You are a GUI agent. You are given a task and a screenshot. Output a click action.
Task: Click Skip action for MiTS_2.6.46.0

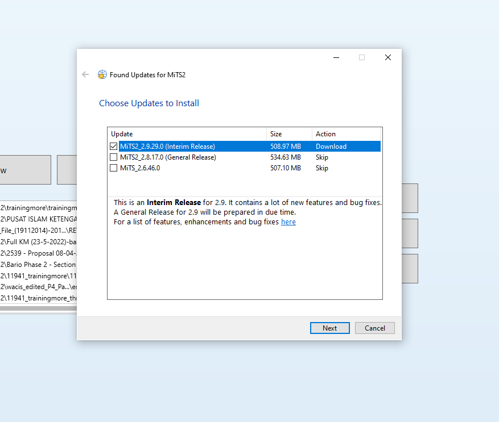pyautogui.click(x=321, y=168)
